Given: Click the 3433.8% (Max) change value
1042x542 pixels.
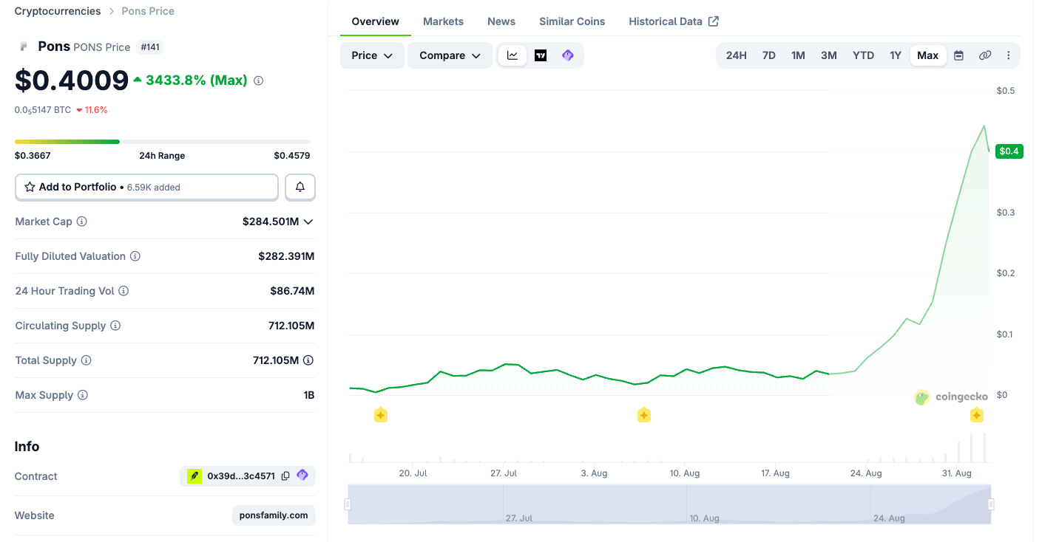Looking at the screenshot, I should tap(197, 80).
